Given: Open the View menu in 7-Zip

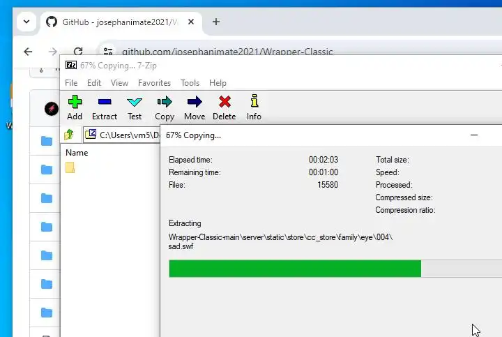Looking at the screenshot, I should (x=119, y=83).
